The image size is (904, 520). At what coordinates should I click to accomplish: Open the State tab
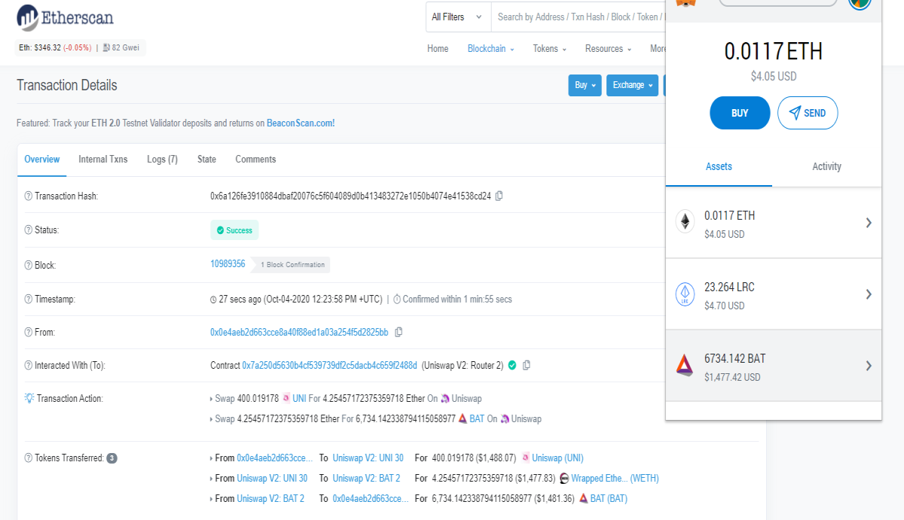coord(206,160)
